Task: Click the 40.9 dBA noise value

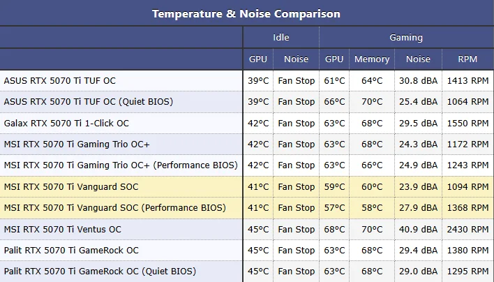Action: tap(419, 229)
